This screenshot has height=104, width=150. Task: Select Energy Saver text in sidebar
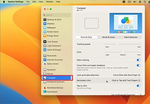(x=53, y=36)
